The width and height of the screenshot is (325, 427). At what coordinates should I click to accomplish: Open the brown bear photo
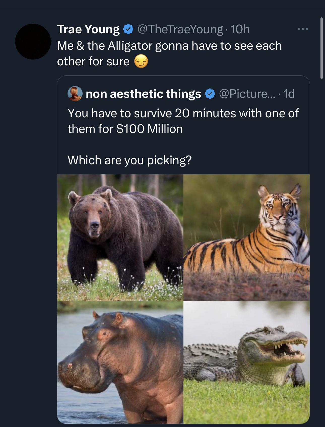point(120,237)
